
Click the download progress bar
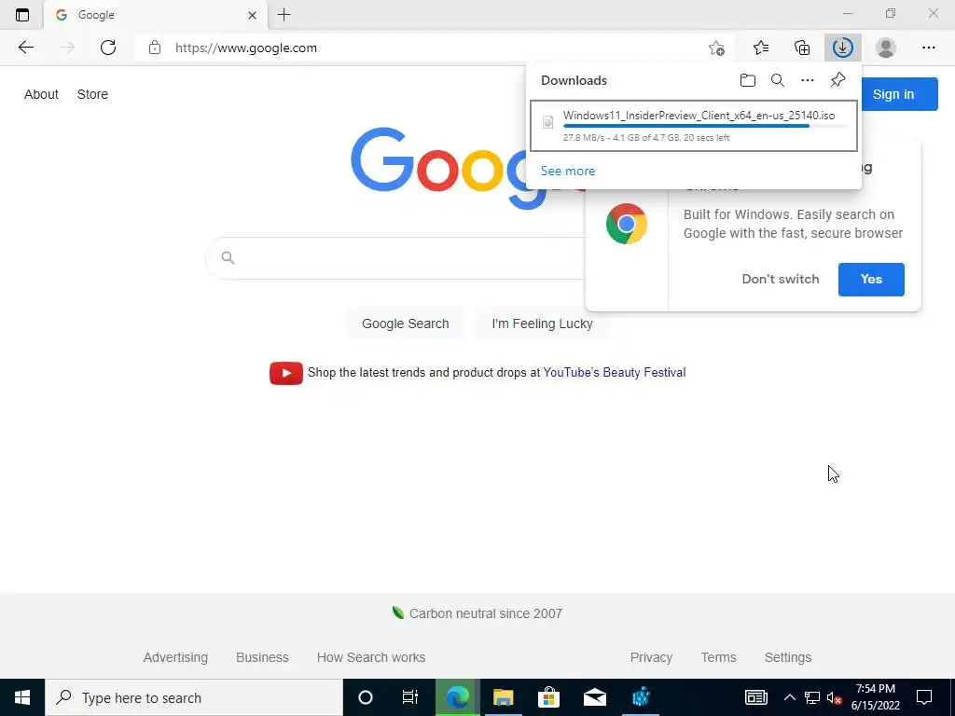click(x=705, y=126)
